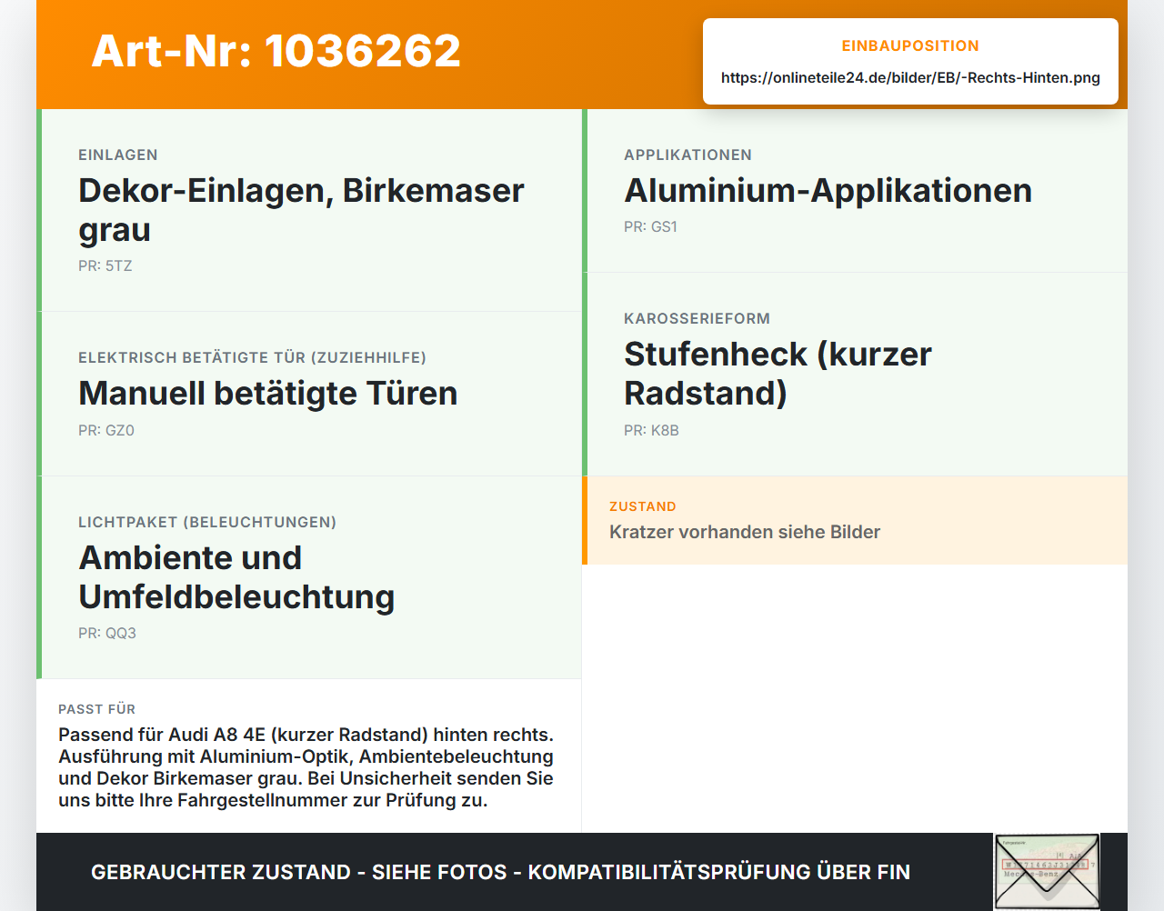Click the Kratzer vorhanden siehe Bilder text

[745, 532]
